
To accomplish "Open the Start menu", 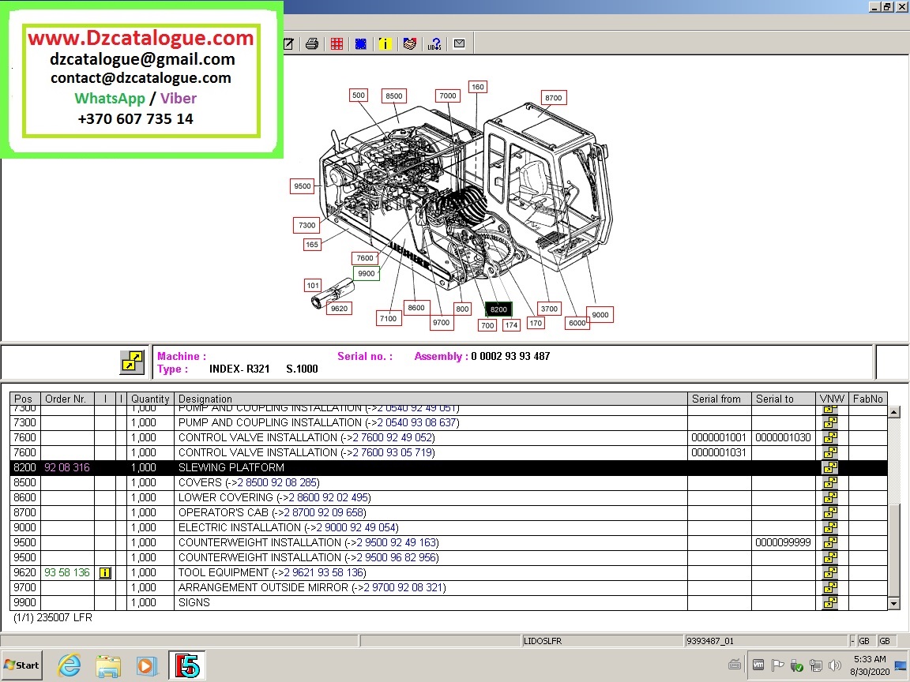I will (22, 665).
